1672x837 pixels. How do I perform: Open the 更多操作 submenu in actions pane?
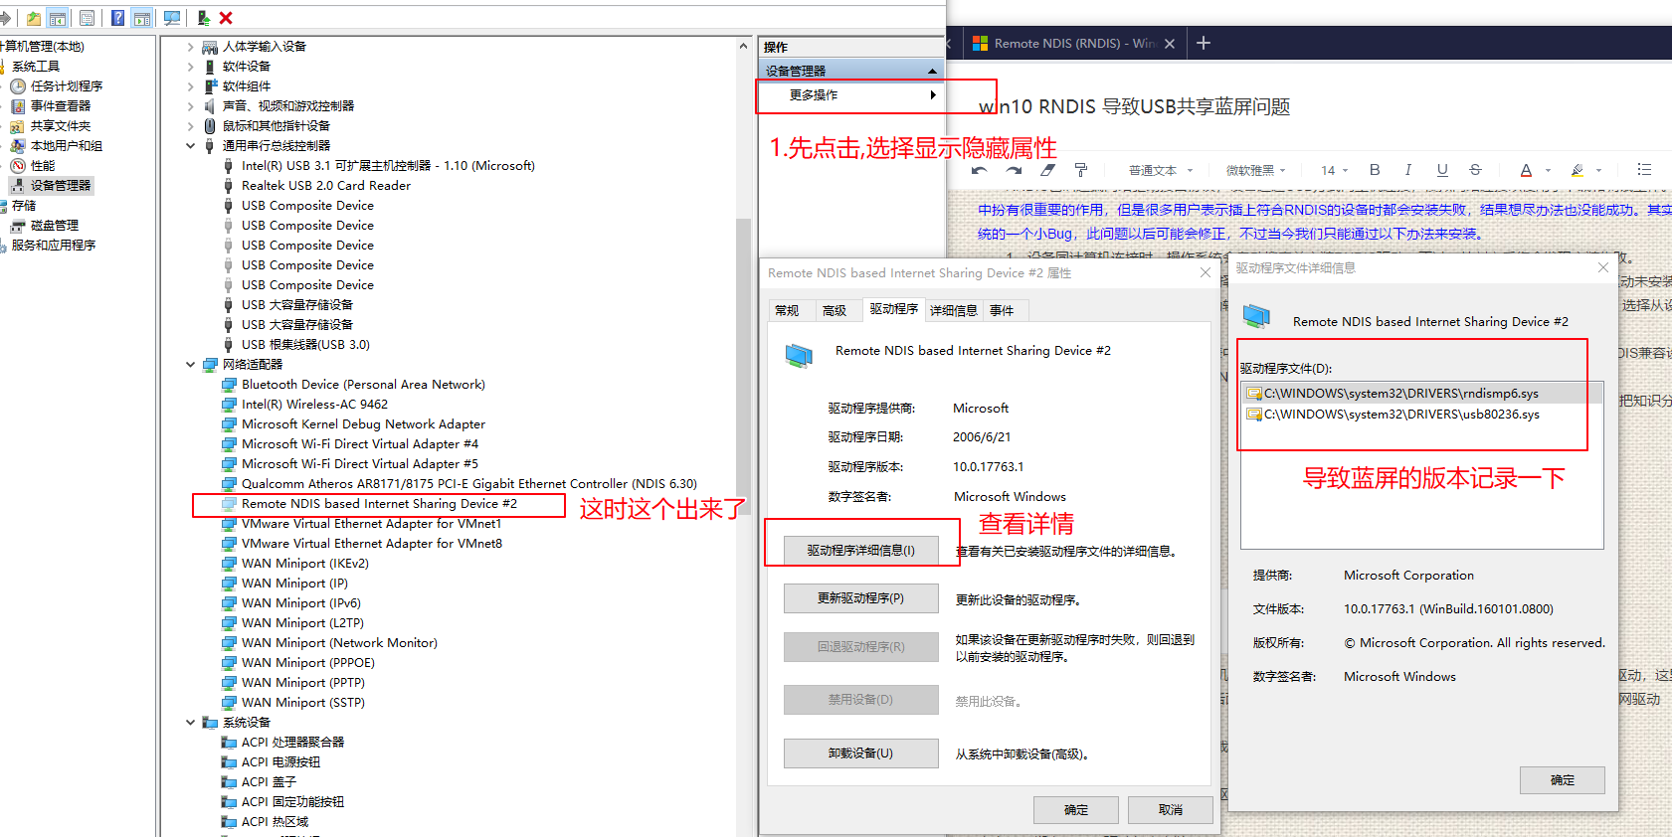click(x=850, y=95)
